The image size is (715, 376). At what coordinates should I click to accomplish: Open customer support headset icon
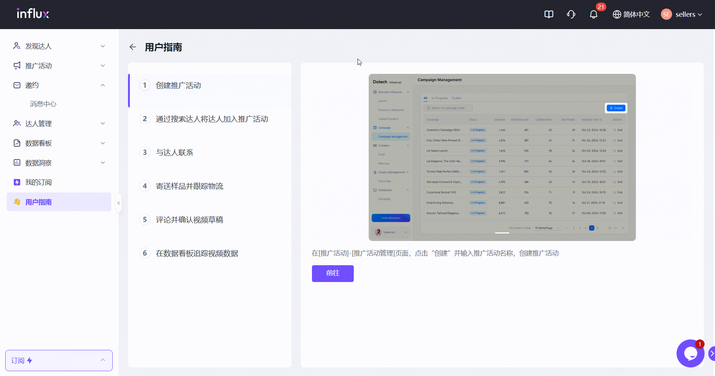tap(571, 15)
